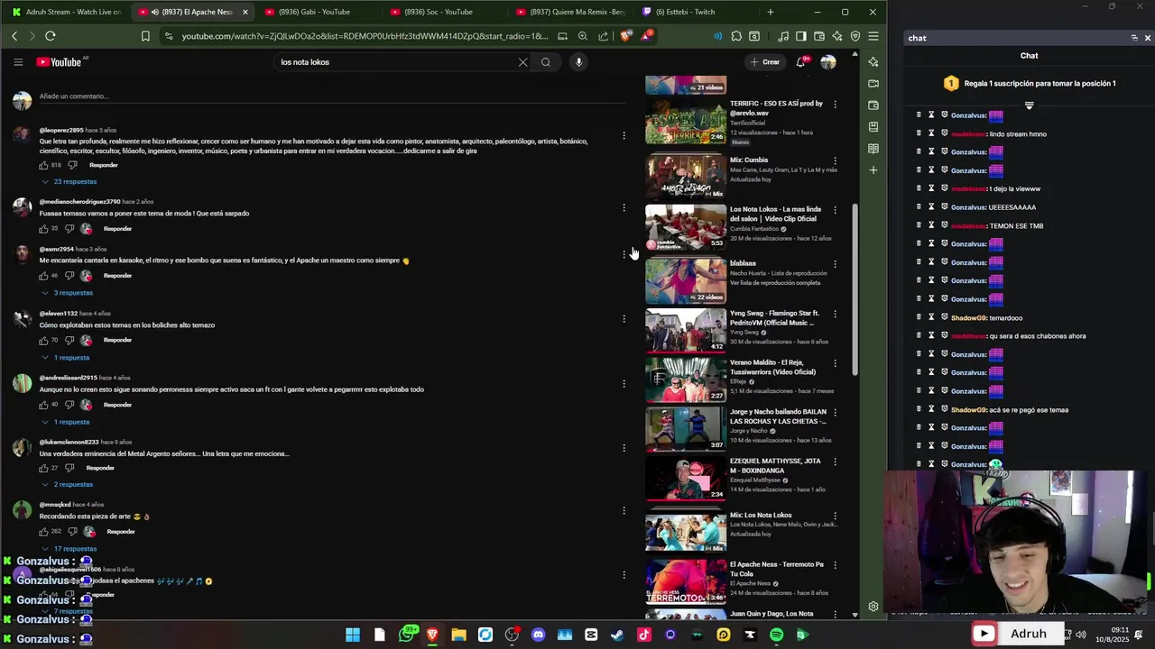Click the 'Añade un comentario...' field

[x=332, y=96]
